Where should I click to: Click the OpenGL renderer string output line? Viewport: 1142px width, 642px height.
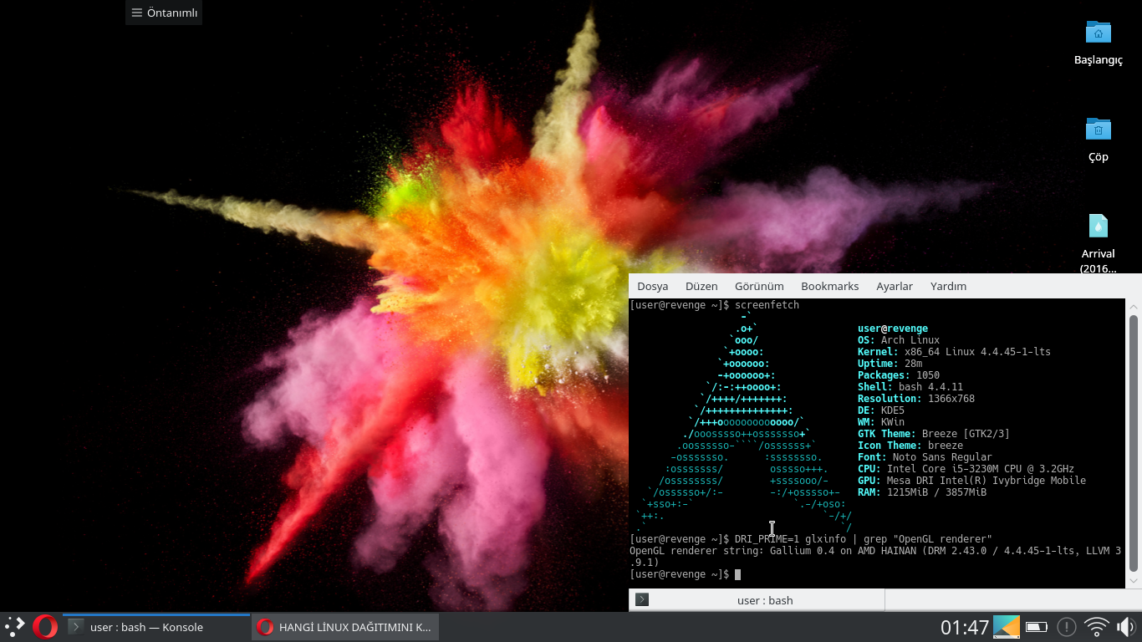(x=875, y=556)
